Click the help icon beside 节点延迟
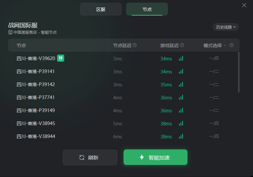 coord(135,45)
